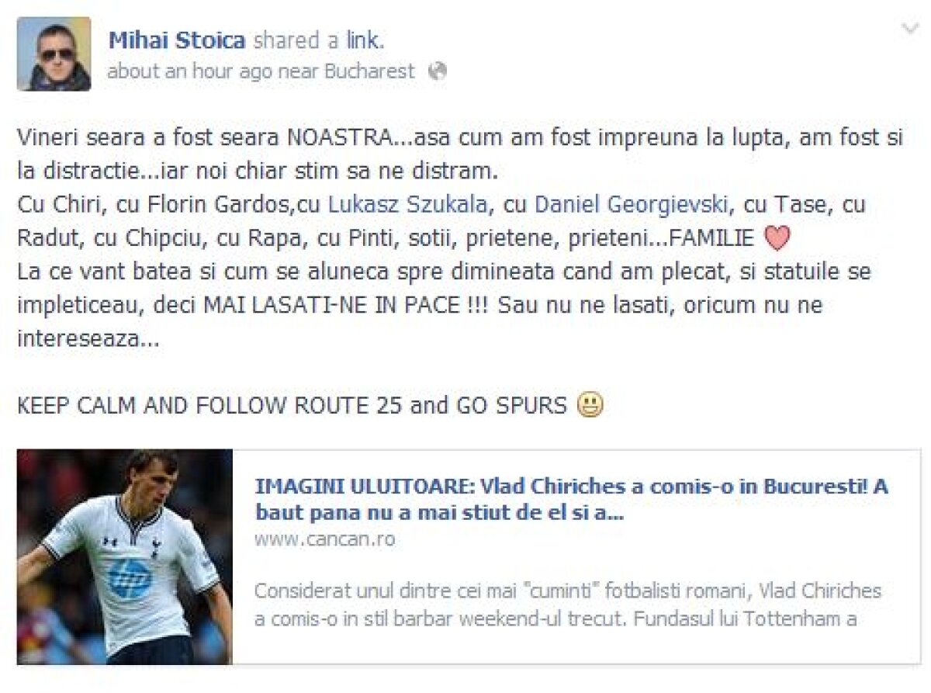The width and height of the screenshot is (931, 693).
Task: Click the shared "link" word
Action: (x=365, y=39)
